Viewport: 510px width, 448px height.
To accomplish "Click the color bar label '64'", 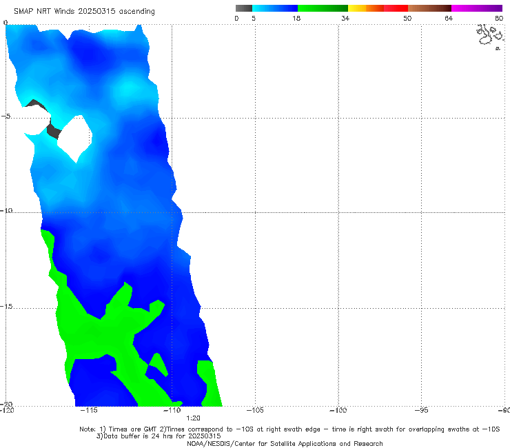I will 449,18.
